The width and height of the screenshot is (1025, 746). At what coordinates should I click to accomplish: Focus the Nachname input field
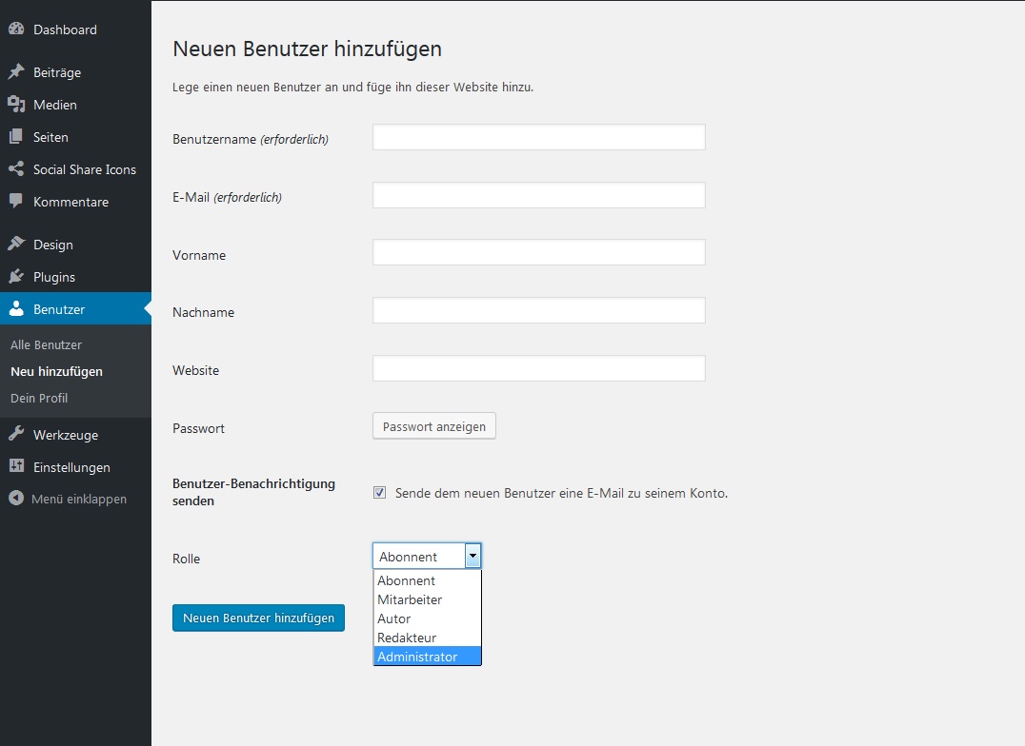pos(538,310)
